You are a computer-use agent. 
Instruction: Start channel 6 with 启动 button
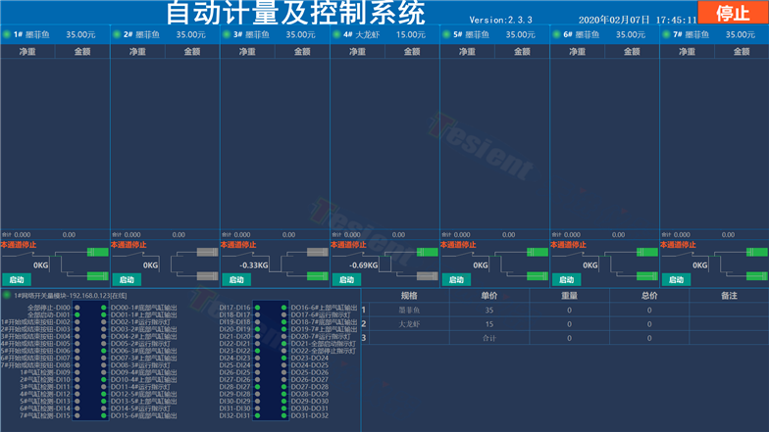[x=566, y=279]
